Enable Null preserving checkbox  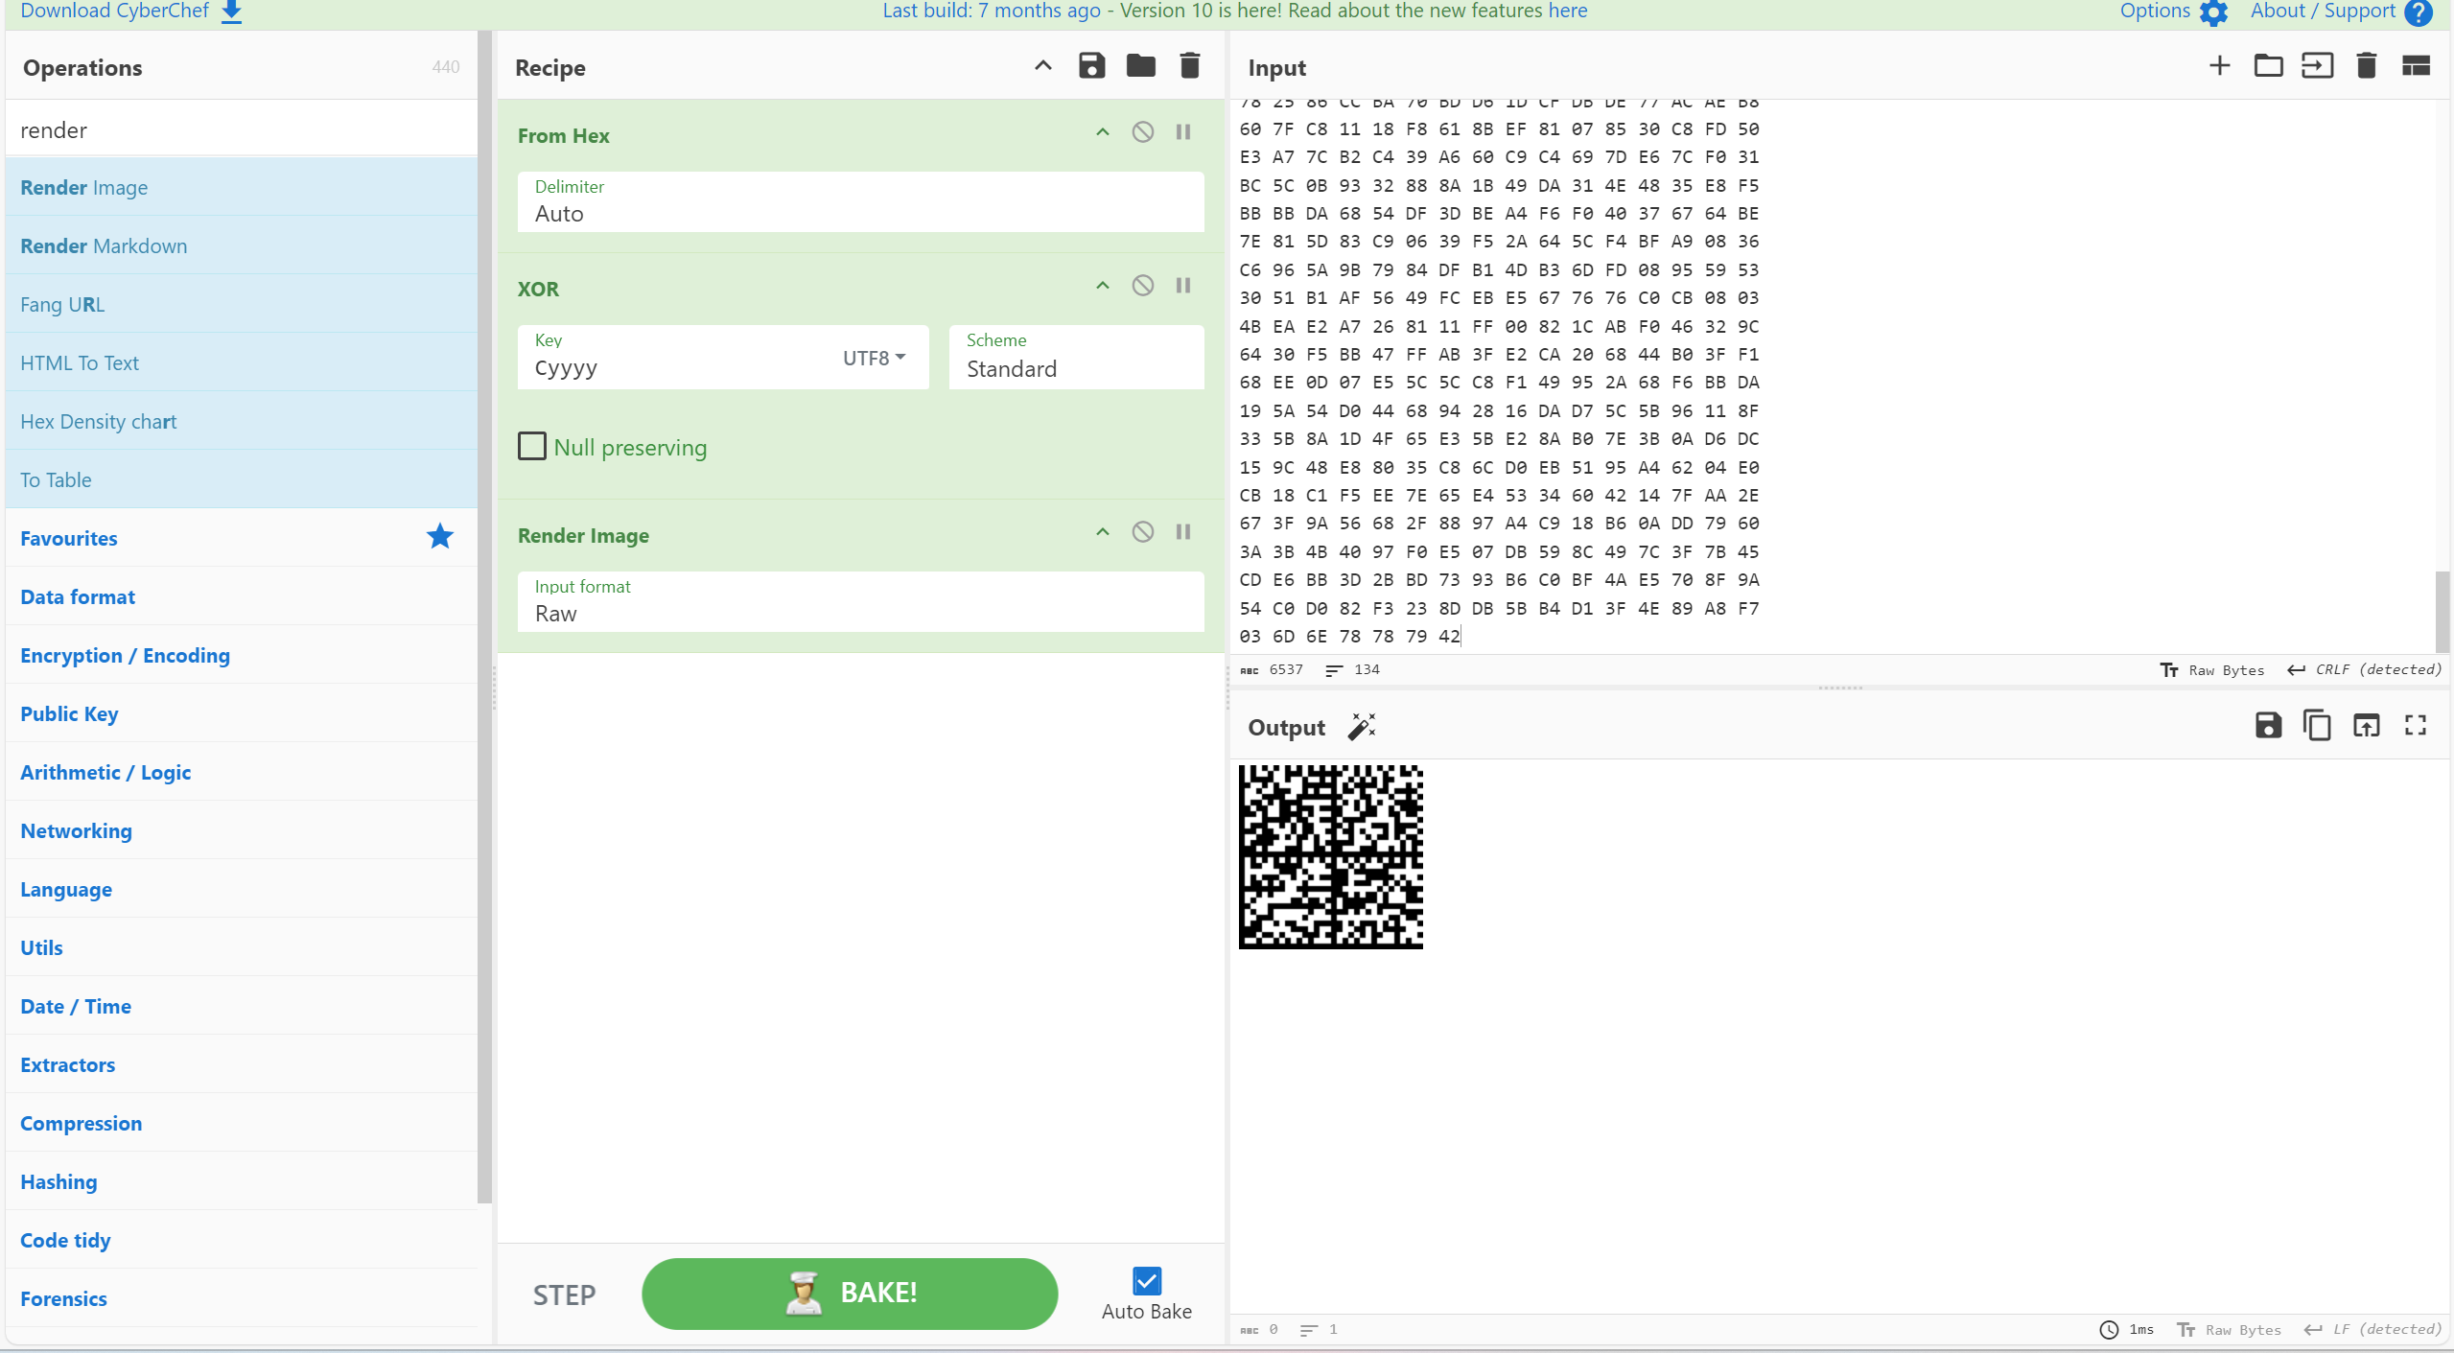(x=532, y=447)
